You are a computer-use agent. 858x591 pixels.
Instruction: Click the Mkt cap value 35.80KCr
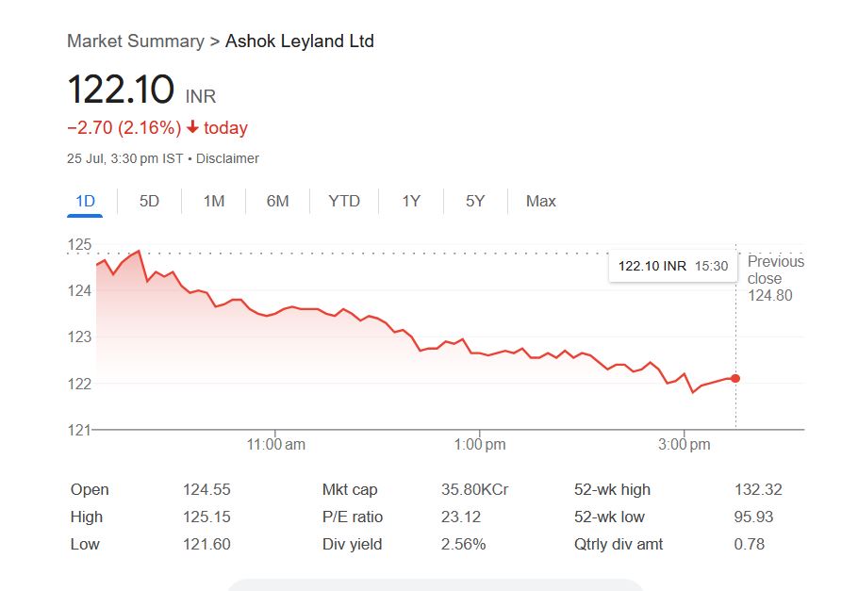tap(475, 489)
